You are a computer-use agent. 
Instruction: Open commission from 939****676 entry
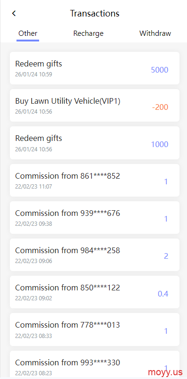click(95, 217)
